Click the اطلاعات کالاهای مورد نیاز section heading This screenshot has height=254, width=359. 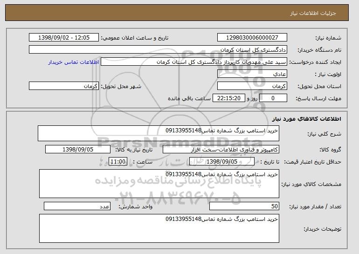(307, 119)
